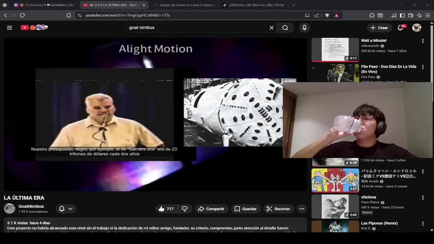Image resolution: width=434 pixels, height=244 pixels.
Task: Open options for Las Piponas (Remix)
Action: [x=422, y=224]
